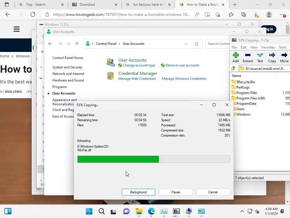Open Microsoft Edge from taskbar
The height and width of the screenshot is (218, 290).
point(152,211)
